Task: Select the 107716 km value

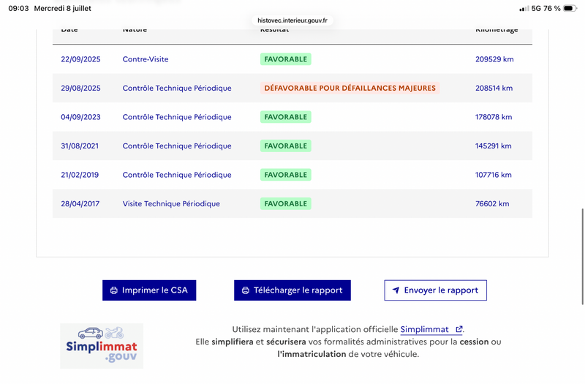Action: [493, 175]
